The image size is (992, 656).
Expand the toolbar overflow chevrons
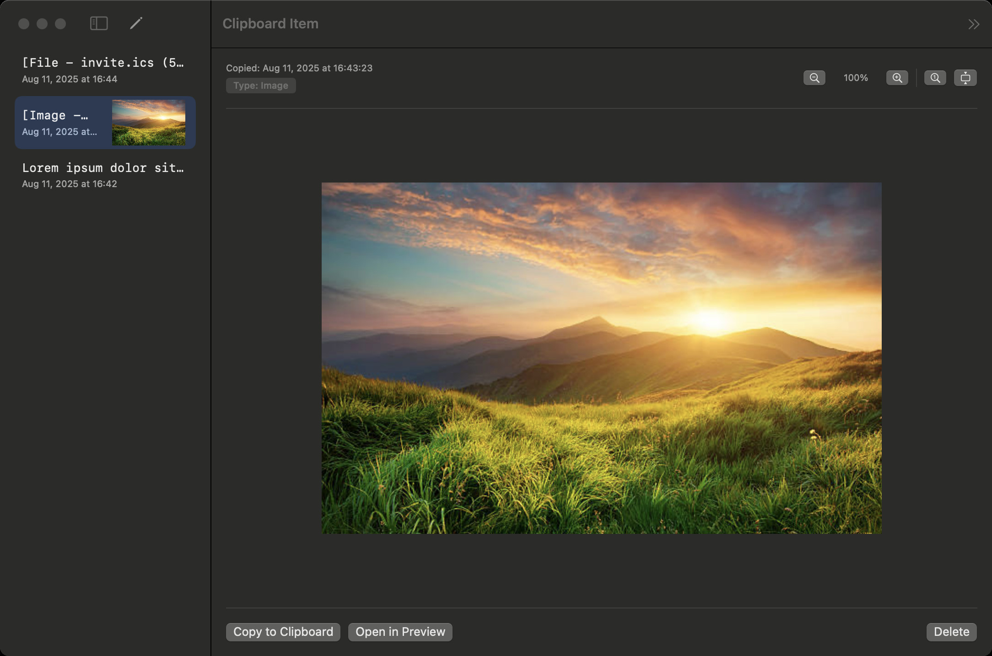pyautogui.click(x=974, y=24)
